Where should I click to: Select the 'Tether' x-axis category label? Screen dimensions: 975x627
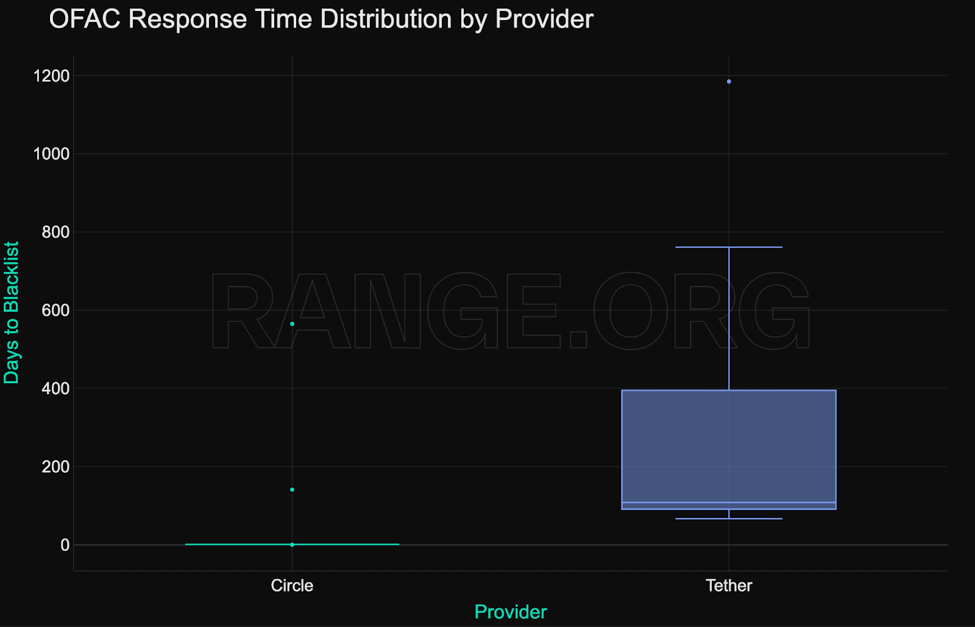click(x=729, y=586)
